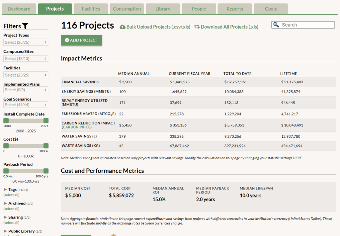Click the Download All Projects arrows icon
Viewport: 340px width, 236px height.
pyautogui.click(x=197, y=27)
